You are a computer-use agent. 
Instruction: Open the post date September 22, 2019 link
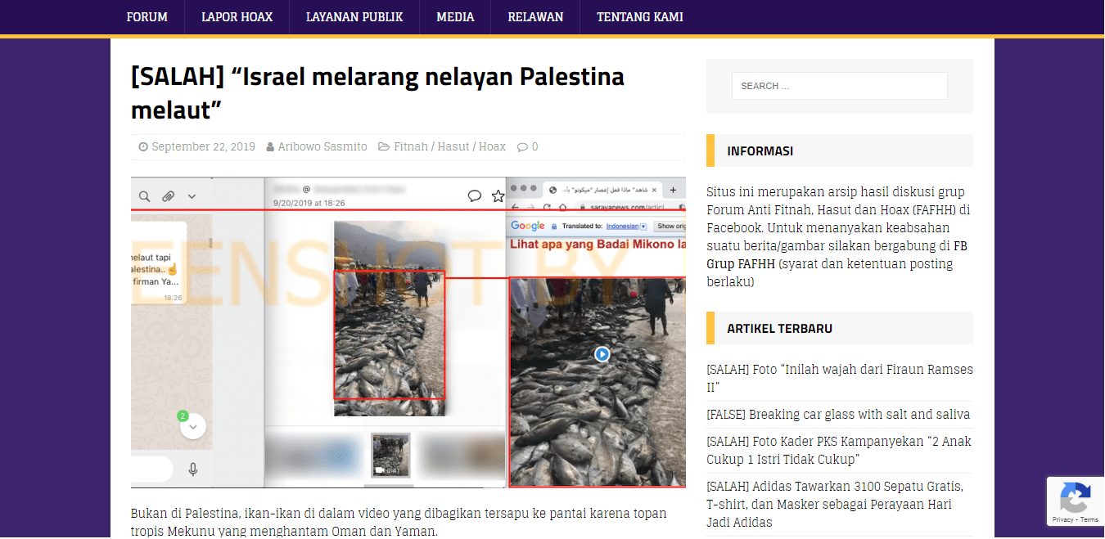(x=204, y=147)
